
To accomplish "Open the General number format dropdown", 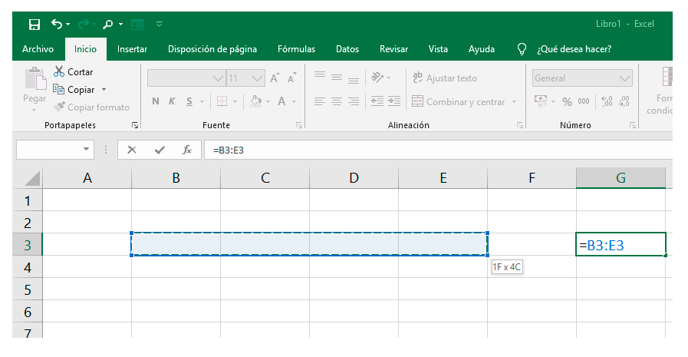I will coord(625,78).
